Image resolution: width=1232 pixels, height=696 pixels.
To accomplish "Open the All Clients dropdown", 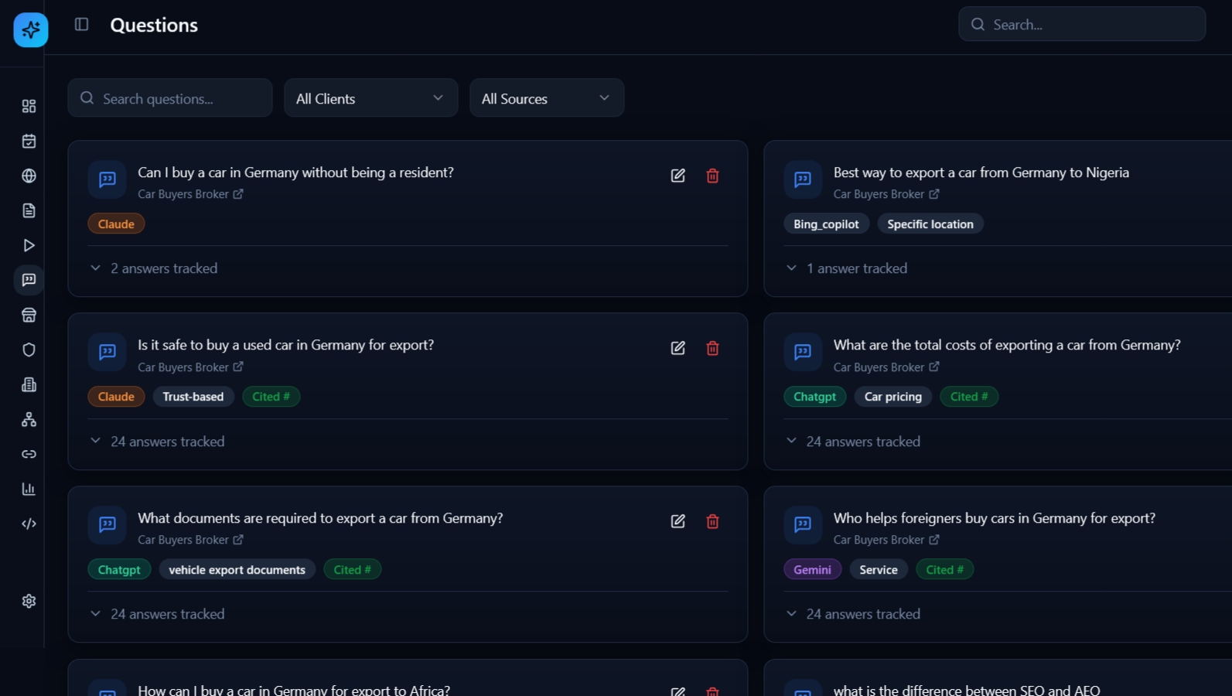I will pyautogui.click(x=371, y=98).
